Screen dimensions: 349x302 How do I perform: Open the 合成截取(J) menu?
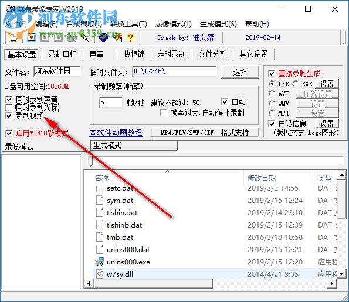(x=84, y=24)
